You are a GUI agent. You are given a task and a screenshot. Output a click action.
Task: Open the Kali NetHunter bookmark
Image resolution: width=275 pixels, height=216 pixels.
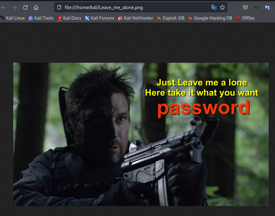[x=135, y=18]
